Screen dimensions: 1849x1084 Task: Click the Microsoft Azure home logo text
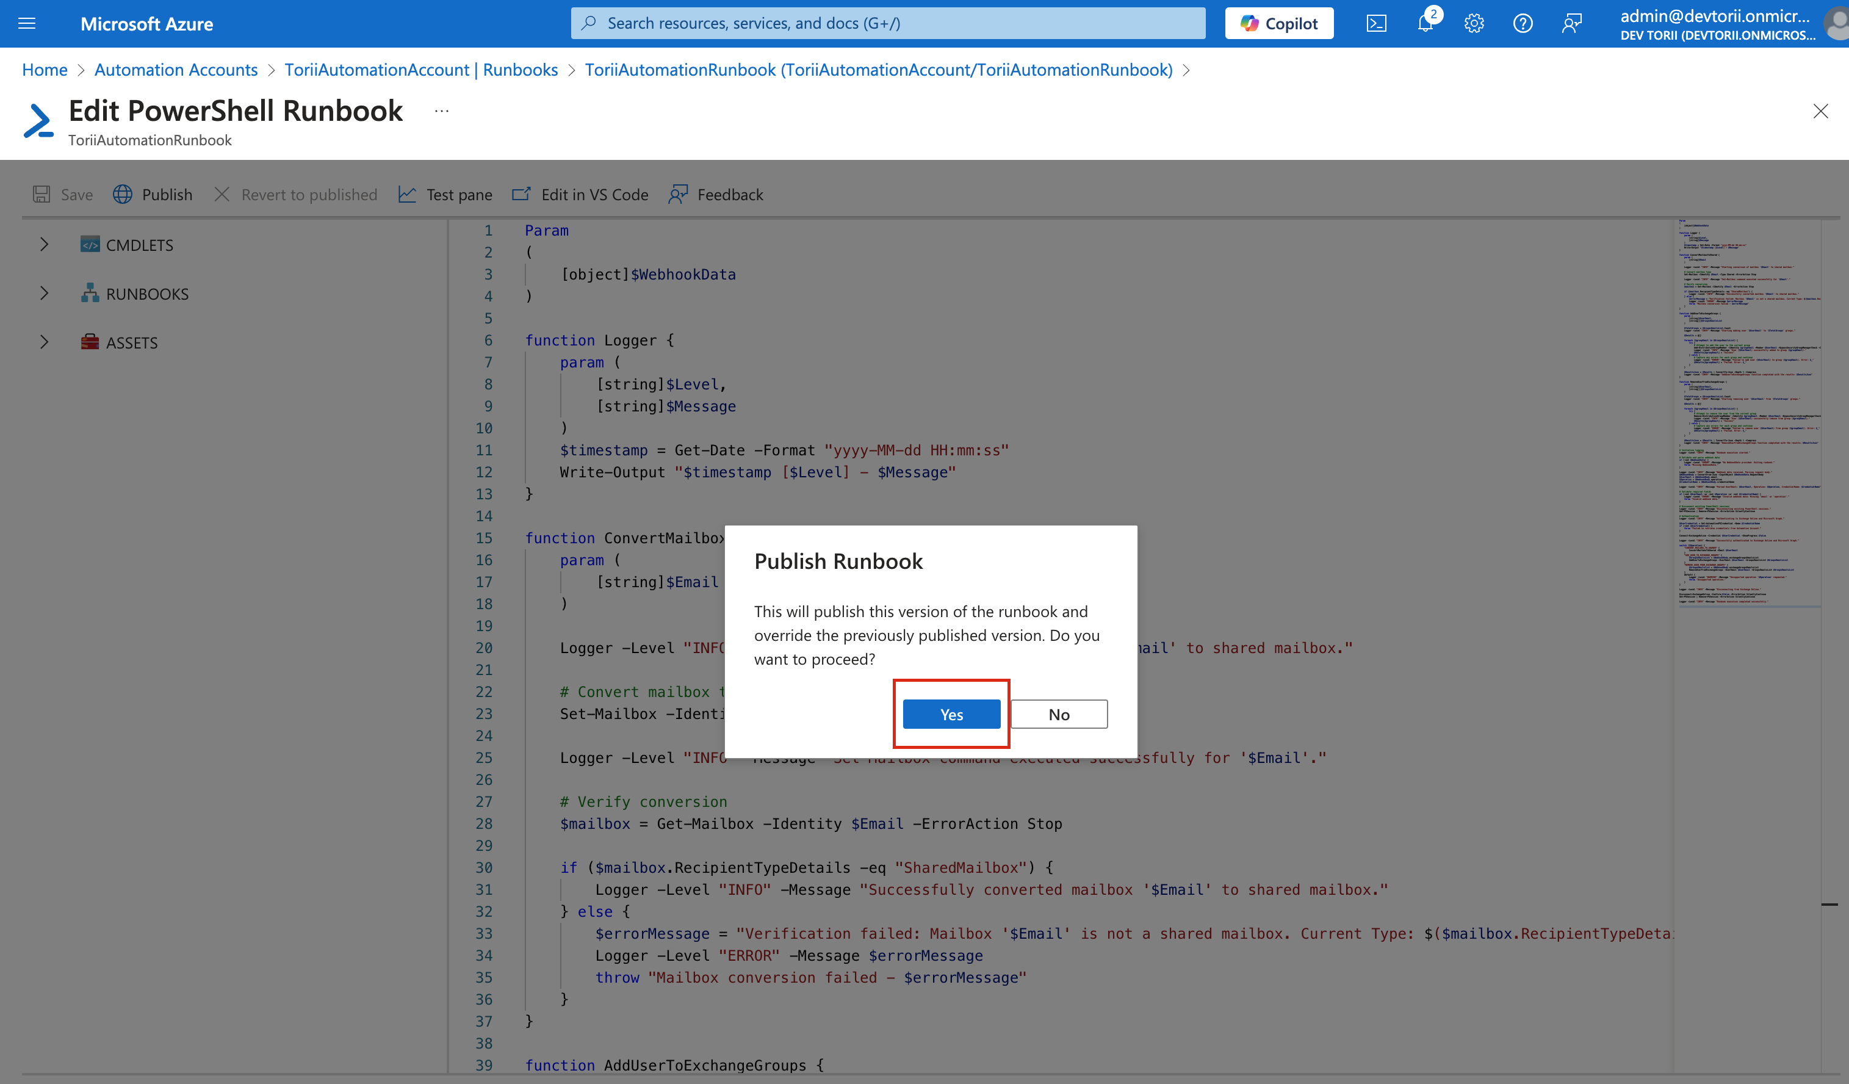pyautogui.click(x=146, y=23)
